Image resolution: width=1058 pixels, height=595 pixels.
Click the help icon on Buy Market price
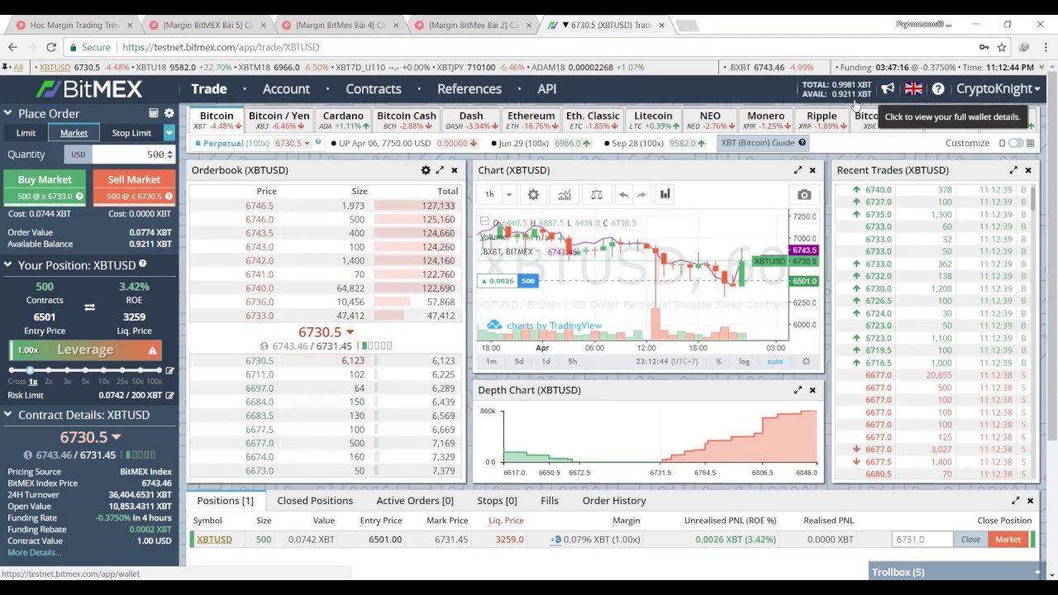coord(79,197)
